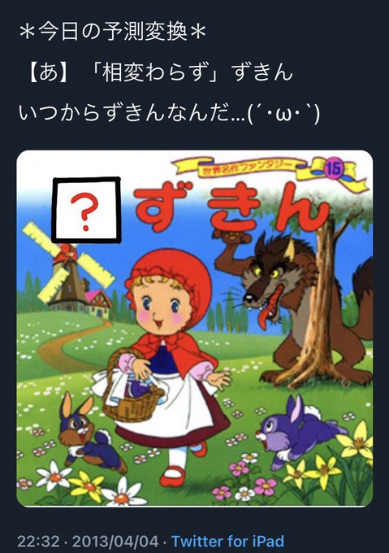This screenshot has height=553, width=389.
Task: Click the windmill in the picture
Action: click(67, 268)
